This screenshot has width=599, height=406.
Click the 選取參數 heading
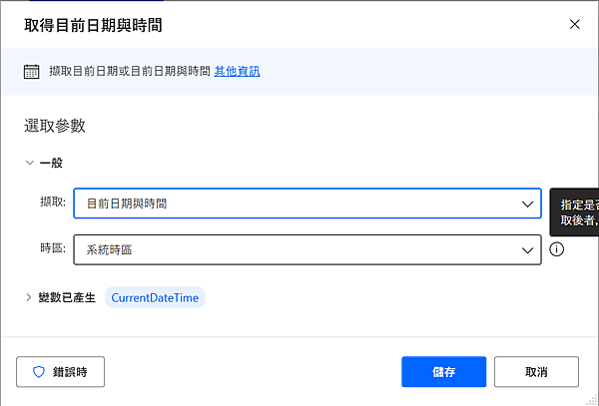(x=55, y=126)
